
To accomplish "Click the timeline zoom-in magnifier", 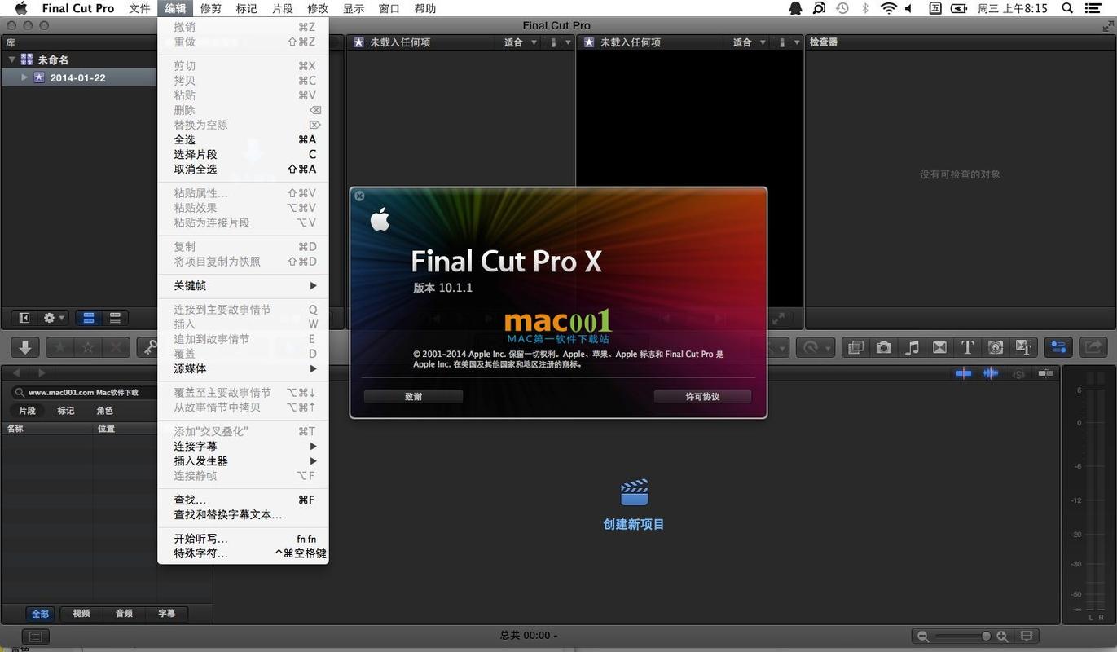I will tap(1002, 637).
